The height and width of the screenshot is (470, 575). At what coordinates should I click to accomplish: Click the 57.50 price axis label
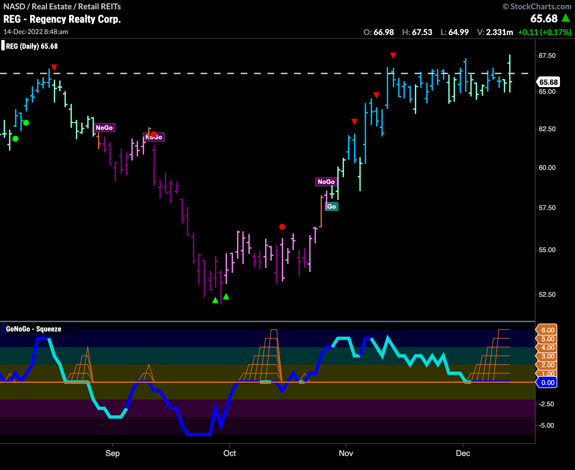point(547,208)
